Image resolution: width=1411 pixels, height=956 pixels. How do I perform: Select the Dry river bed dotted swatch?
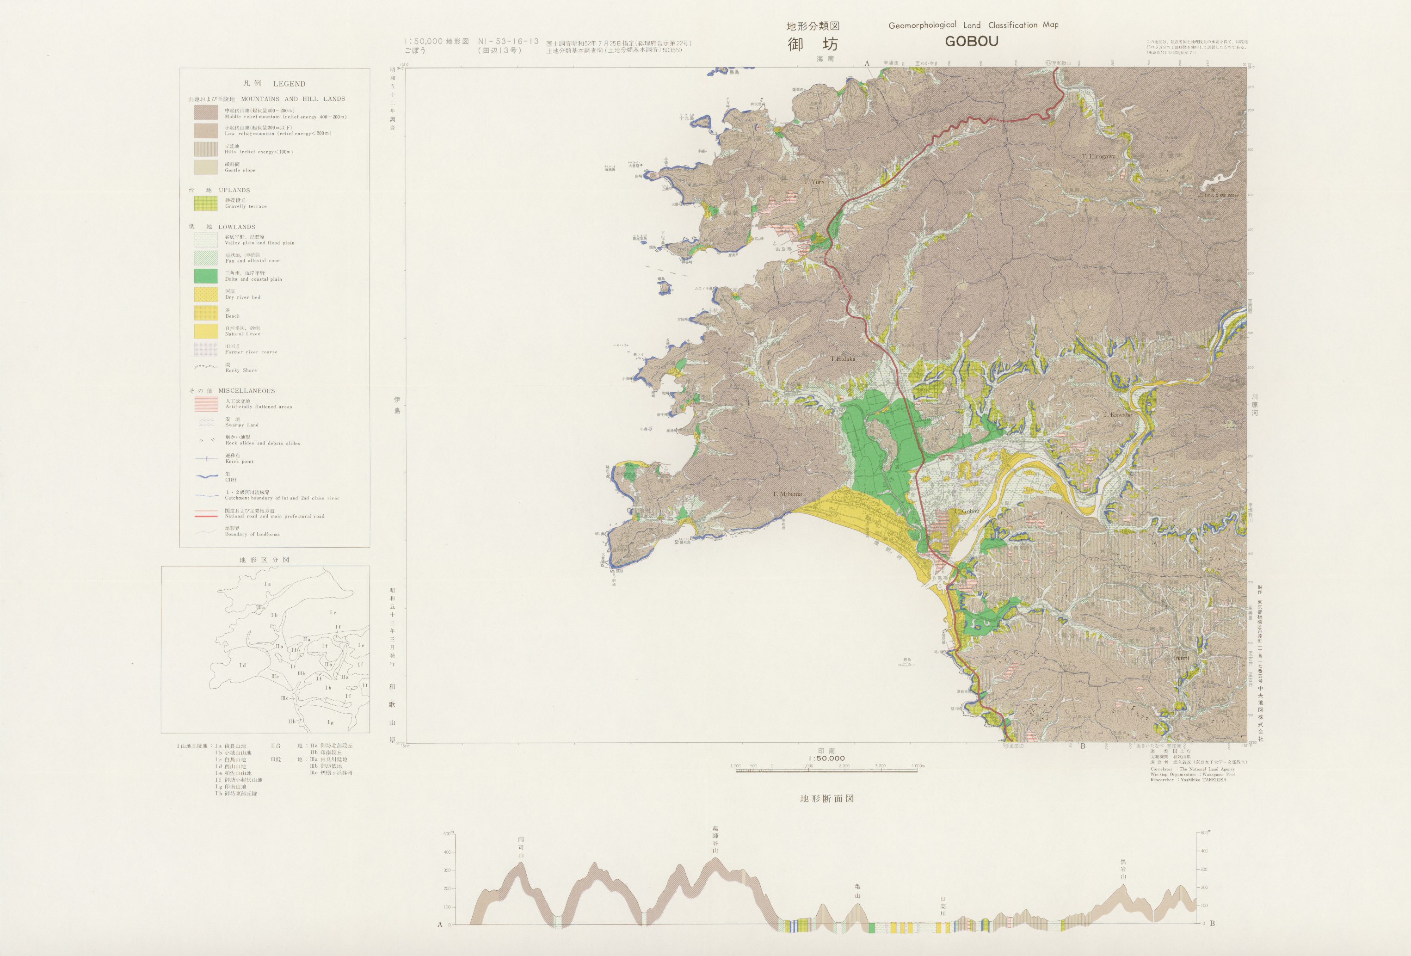[x=206, y=295]
